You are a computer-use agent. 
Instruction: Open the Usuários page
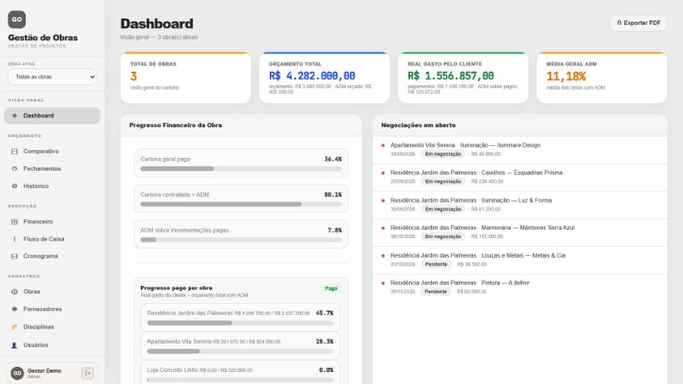click(52, 345)
